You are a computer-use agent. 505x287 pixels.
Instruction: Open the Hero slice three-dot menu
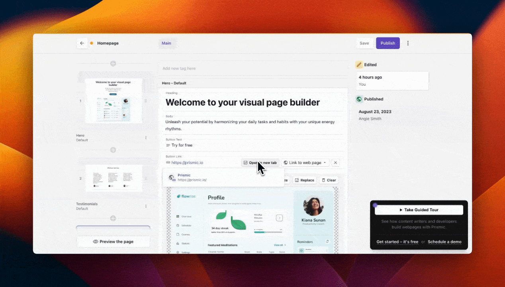coord(146,137)
